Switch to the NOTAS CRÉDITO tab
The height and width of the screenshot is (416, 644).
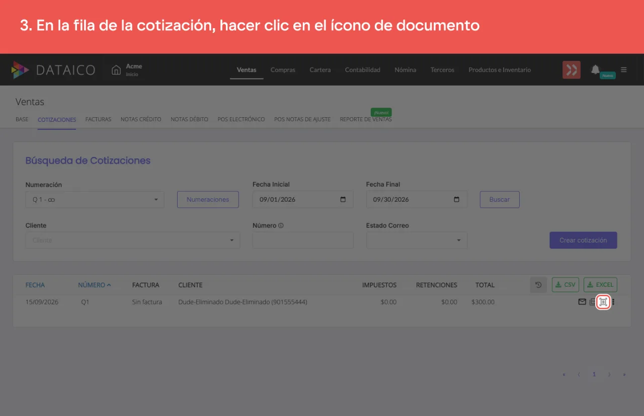141,119
